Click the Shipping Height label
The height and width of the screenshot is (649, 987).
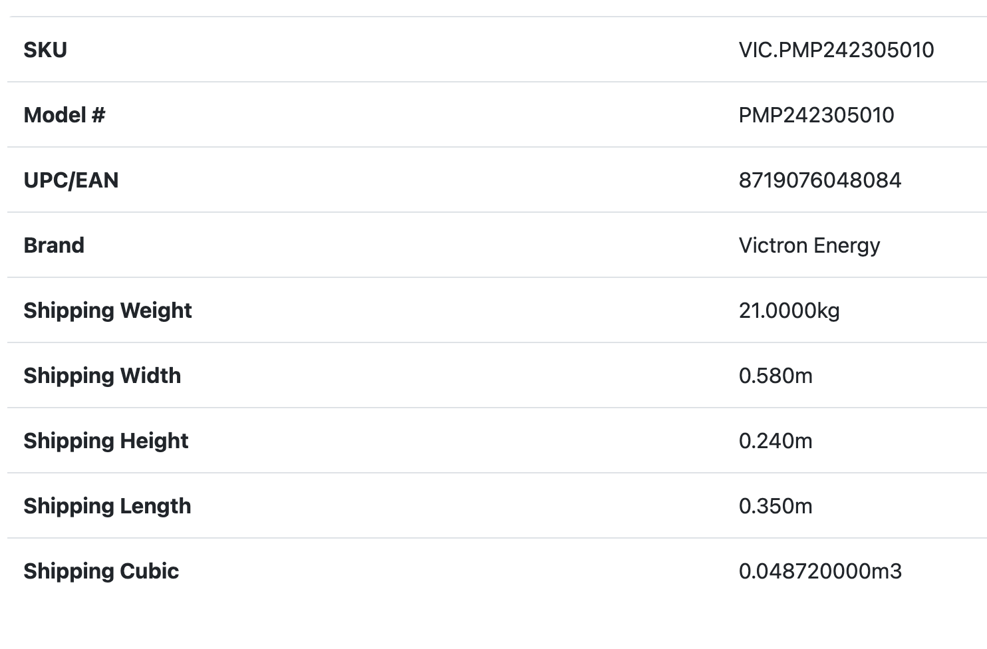pyautogui.click(x=106, y=441)
